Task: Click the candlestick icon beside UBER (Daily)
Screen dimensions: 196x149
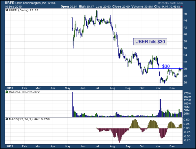Action: point(7,10)
